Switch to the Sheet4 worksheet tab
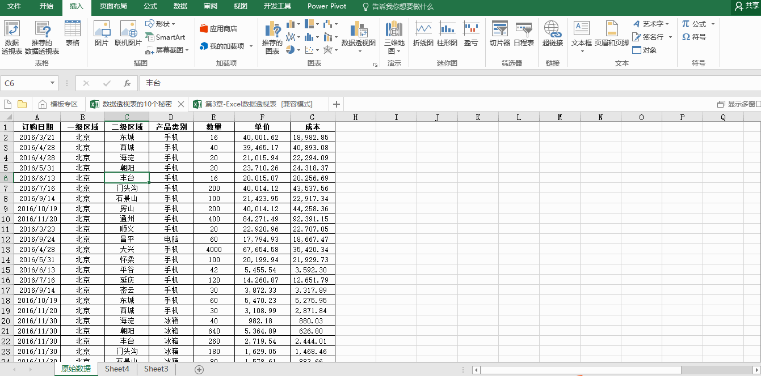 117,369
